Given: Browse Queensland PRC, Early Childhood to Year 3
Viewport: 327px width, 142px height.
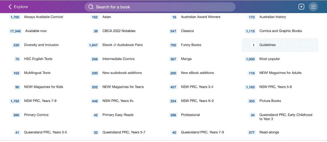Looking at the screenshot, I should click(x=286, y=117).
